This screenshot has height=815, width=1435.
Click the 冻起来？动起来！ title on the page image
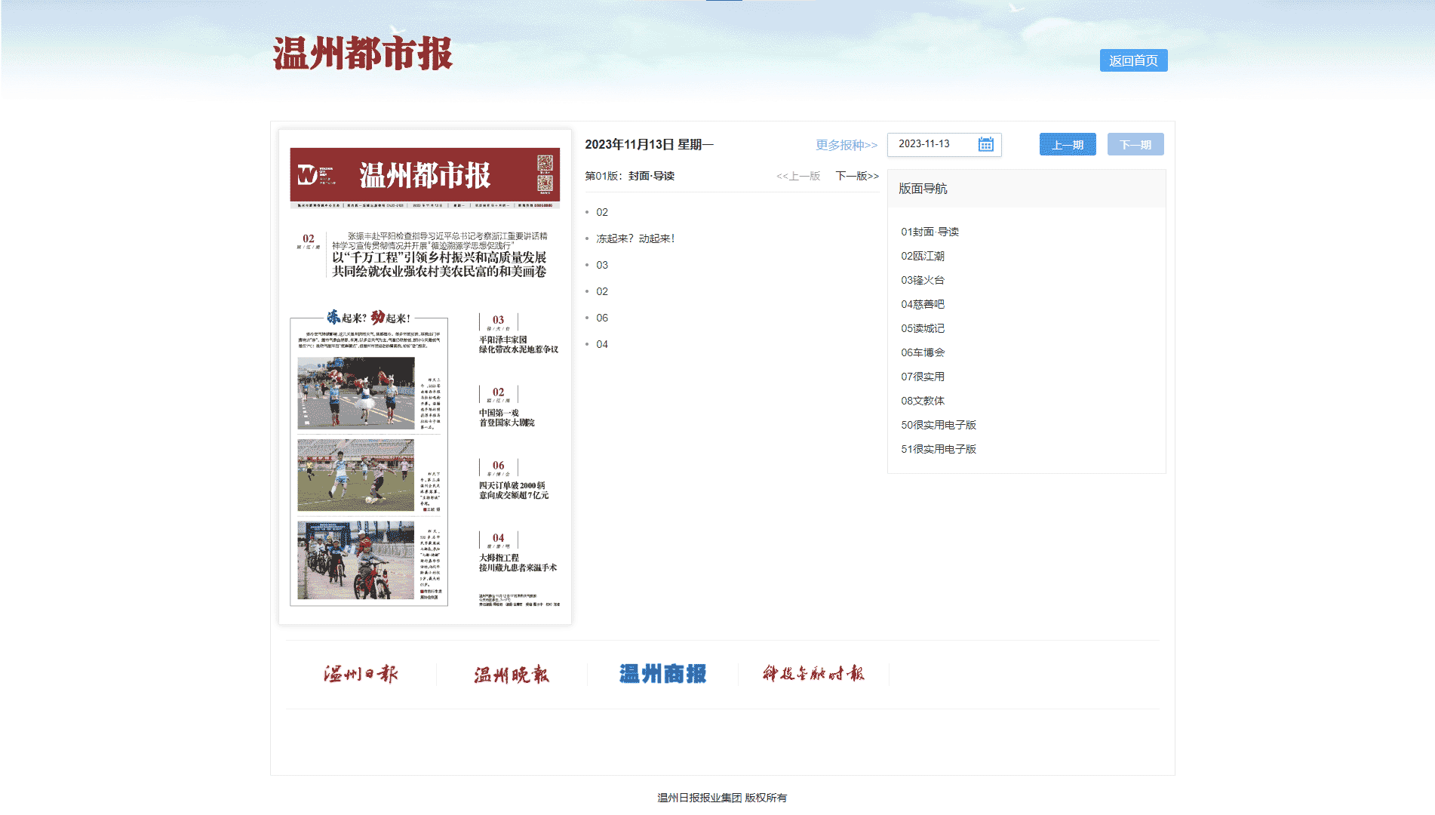pos(369,318)
